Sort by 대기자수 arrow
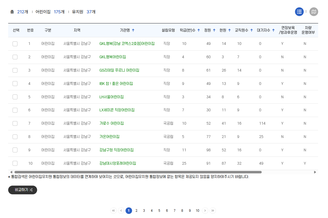The width and height of the screenshot is (328, 218). click(x=273, y=30)
